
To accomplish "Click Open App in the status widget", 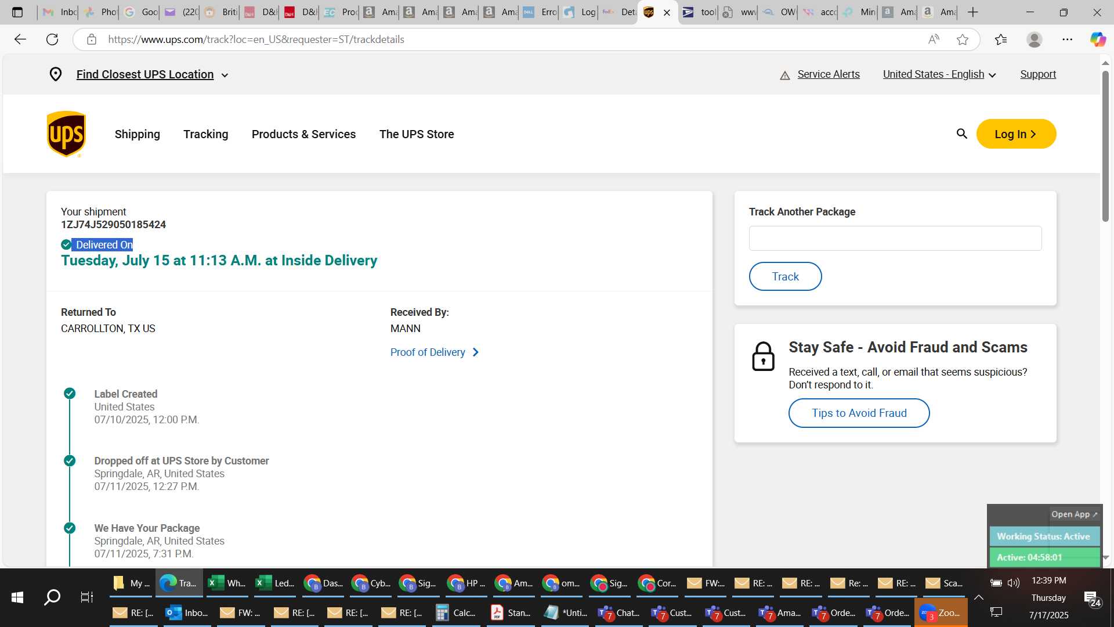I will click(x=1074, y=514).
